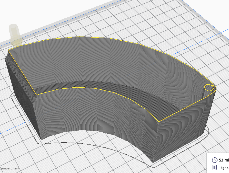The image size is (229, 173).
Task: Click the filament material usage icon
Action: click(x=215, y=168)
